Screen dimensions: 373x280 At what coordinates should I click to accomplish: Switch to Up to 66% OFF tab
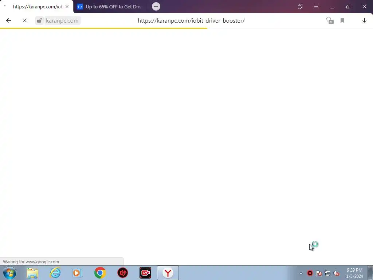coord(110,7)
